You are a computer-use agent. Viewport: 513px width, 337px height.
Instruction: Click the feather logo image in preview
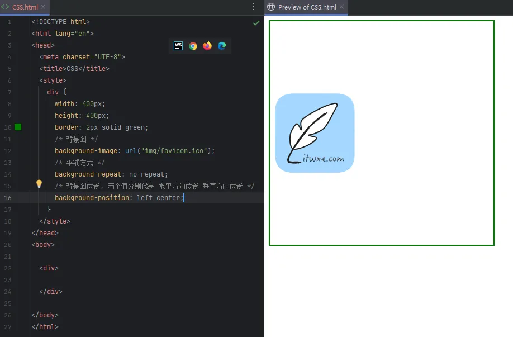click(315, 133)
